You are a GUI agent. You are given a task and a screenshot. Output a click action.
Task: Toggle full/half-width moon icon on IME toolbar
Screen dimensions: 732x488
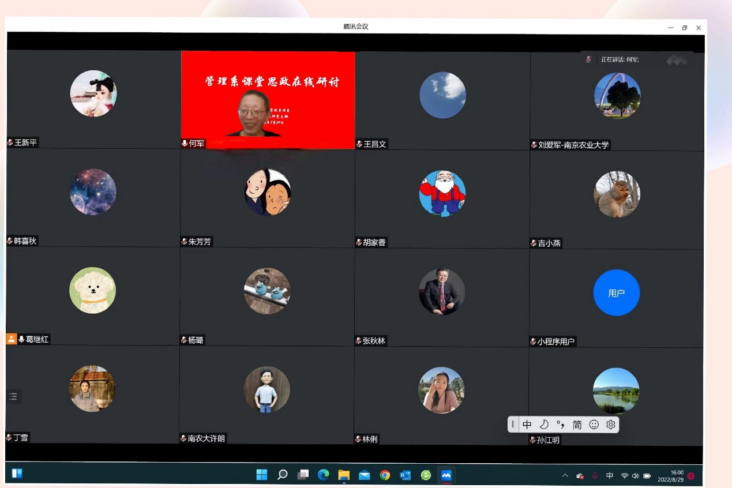543,425
